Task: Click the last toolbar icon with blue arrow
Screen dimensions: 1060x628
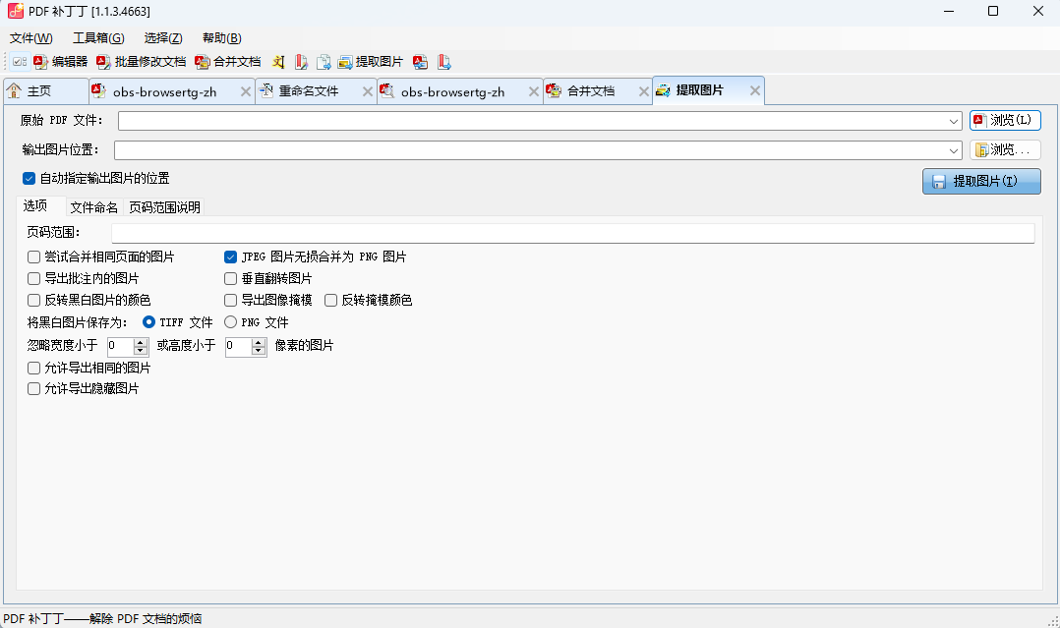Action: click(443, 62)
